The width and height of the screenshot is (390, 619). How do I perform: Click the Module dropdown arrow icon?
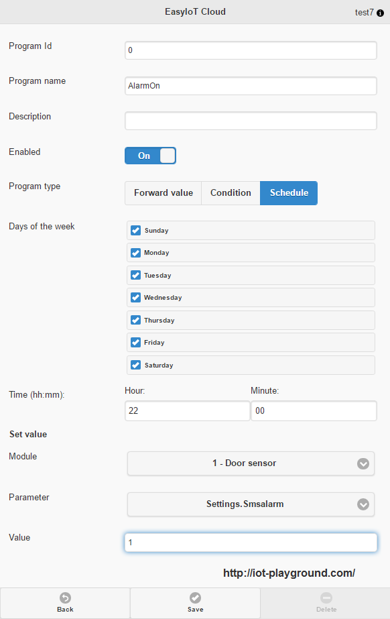(x=363, y=463)
